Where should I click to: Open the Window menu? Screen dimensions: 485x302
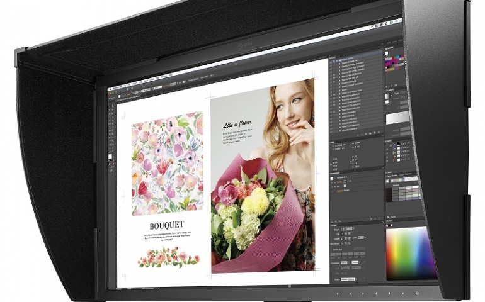click(164, 76)
